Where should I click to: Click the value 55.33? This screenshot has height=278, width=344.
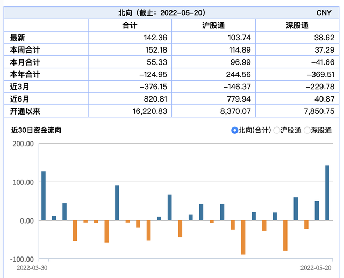(157, 62)
